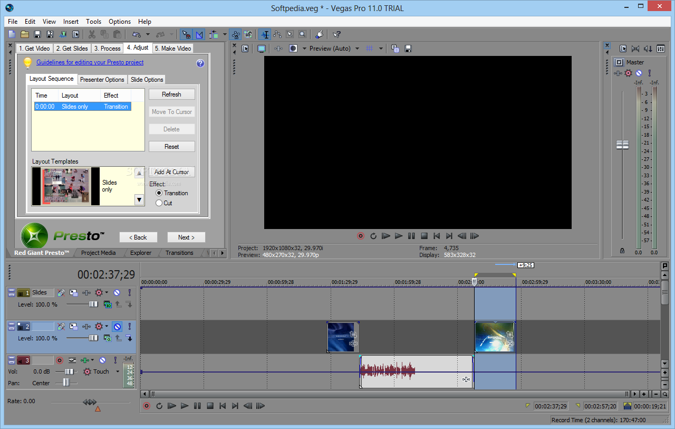This screenshot has height=429, width=675.
Task: Select the Transition effect radio button
Action: [159, 193]
